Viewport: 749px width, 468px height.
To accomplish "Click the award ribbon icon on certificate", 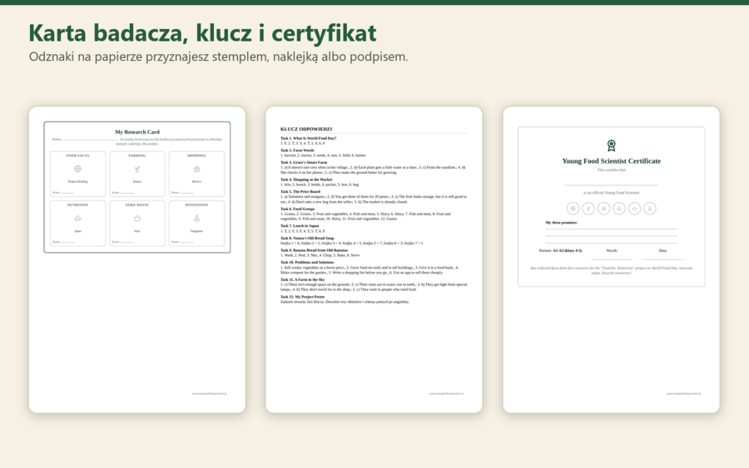I will 611,145.
